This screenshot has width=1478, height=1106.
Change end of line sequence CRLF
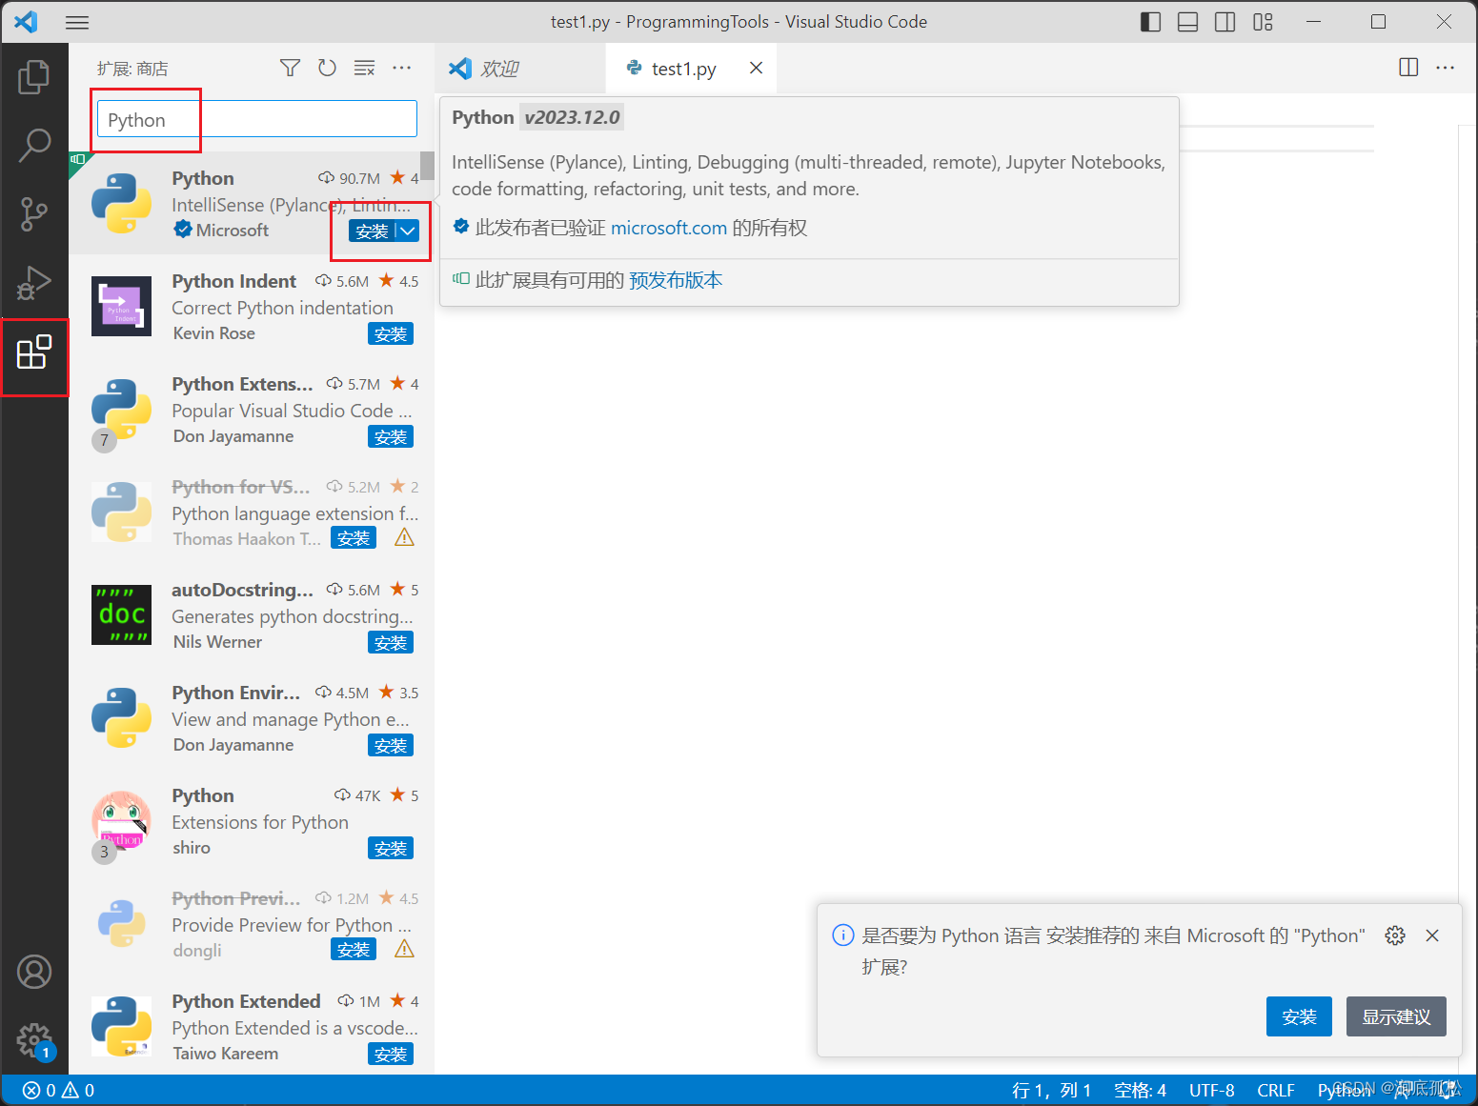(x=1275, y=1090)
